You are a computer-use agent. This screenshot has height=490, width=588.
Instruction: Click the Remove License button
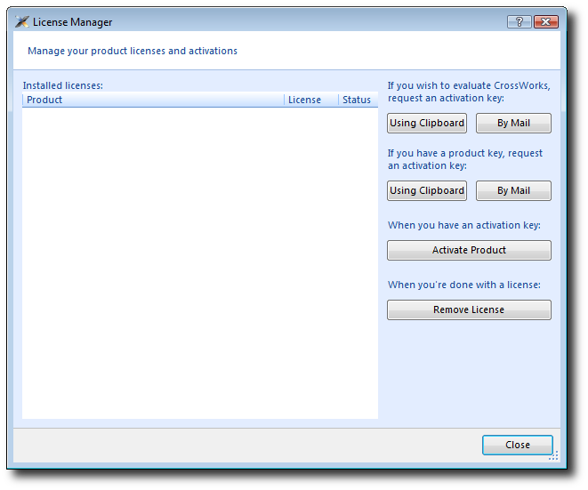469,309
